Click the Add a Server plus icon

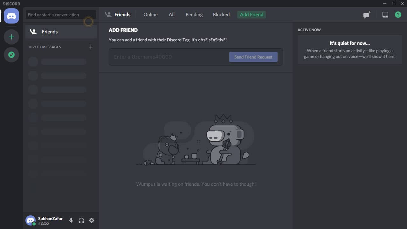click(11, 37)
